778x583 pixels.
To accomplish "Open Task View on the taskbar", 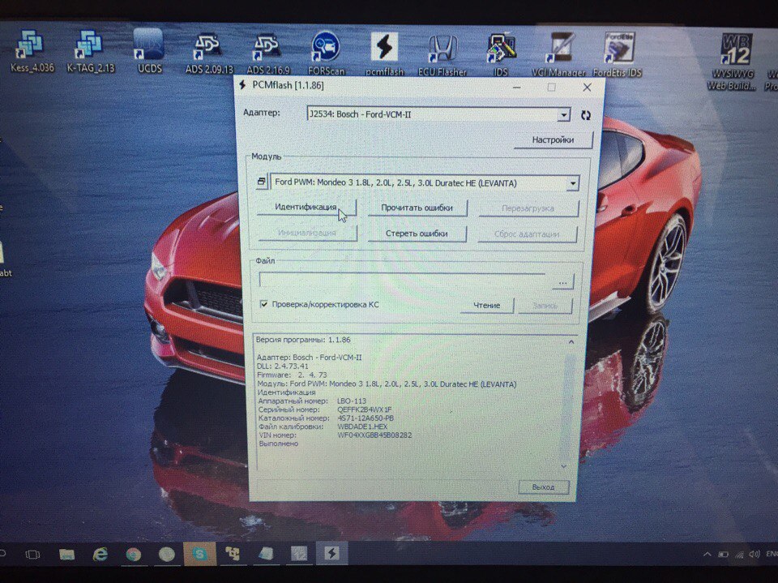I will click(x=32, y=554).
